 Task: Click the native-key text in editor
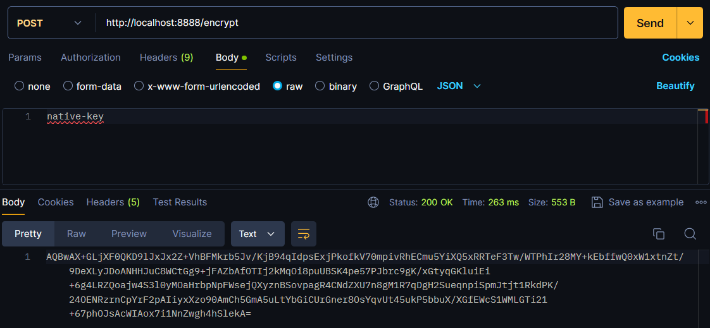point(75,117)
